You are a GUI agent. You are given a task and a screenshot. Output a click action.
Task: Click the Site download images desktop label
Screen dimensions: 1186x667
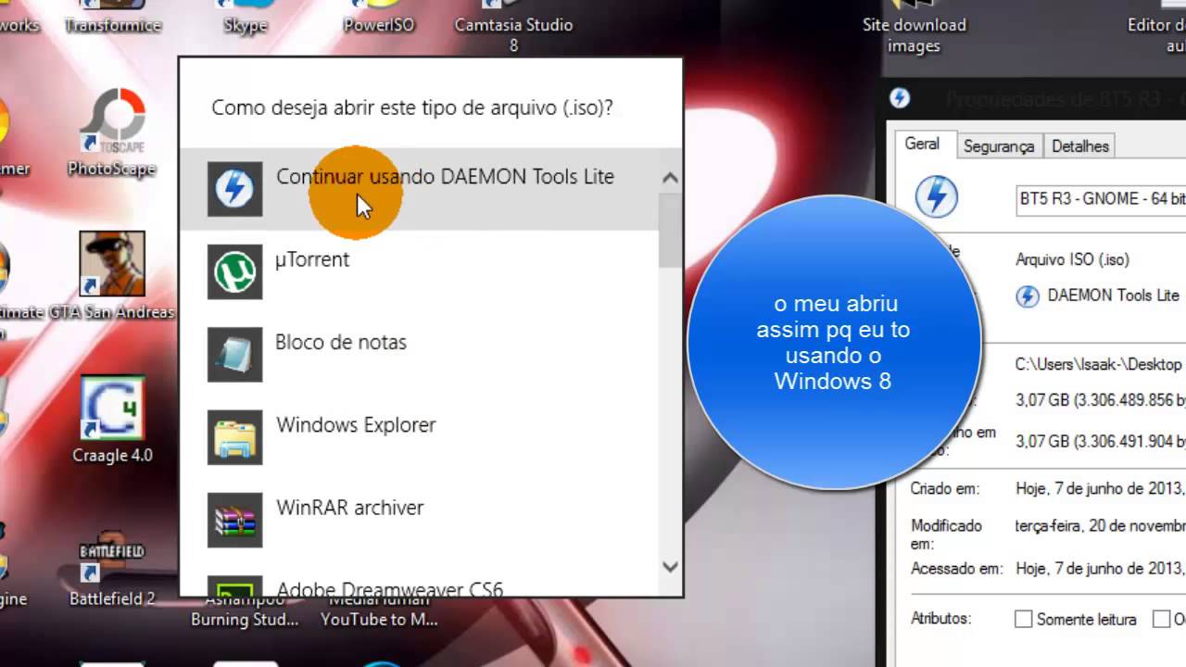click(914, 35)
